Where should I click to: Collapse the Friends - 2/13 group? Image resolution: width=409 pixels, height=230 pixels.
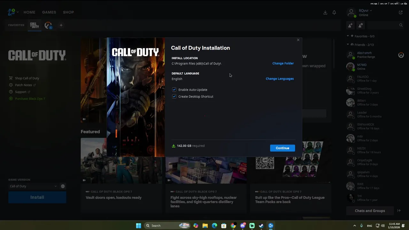coord(348,45)
